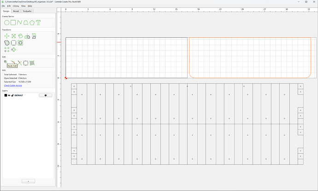Image resolution: width=318 pixels, height=191 pixels.
Task: Open the Library menu
Action: (16, 6)
